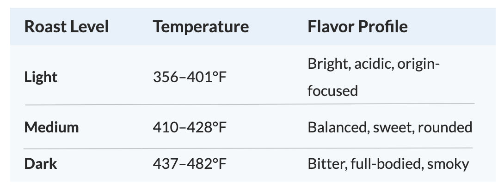Click the 437–482°F temperature cell
Screen dimensions: 504x191
[190, 164]
